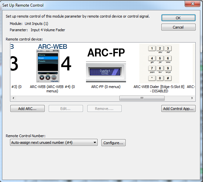Click the 'ARC-FP (0 menus)' label
The width and height of the screenshot is (203, 182).
point(106,87)
